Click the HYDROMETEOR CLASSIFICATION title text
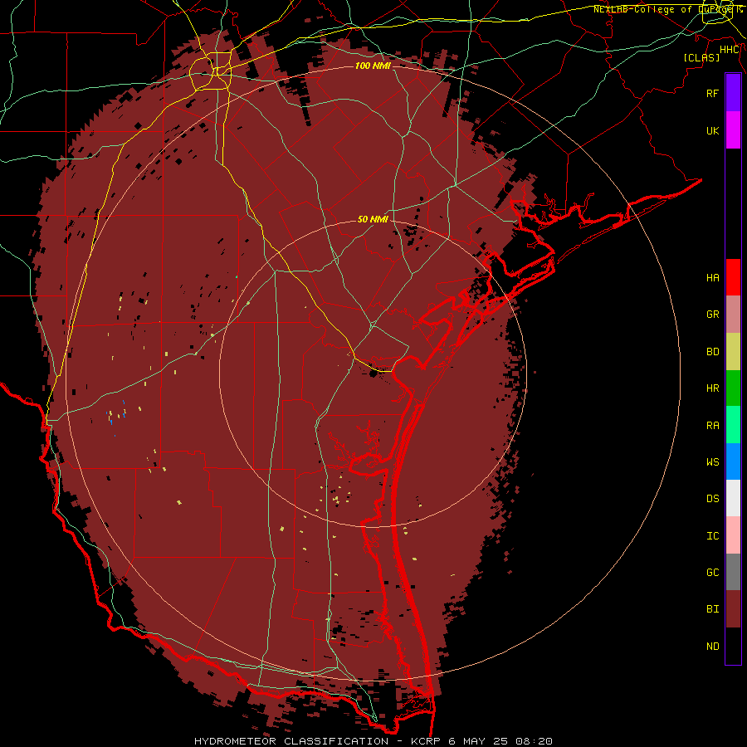Screen dimensions: 747x747 tap(291, 741)
